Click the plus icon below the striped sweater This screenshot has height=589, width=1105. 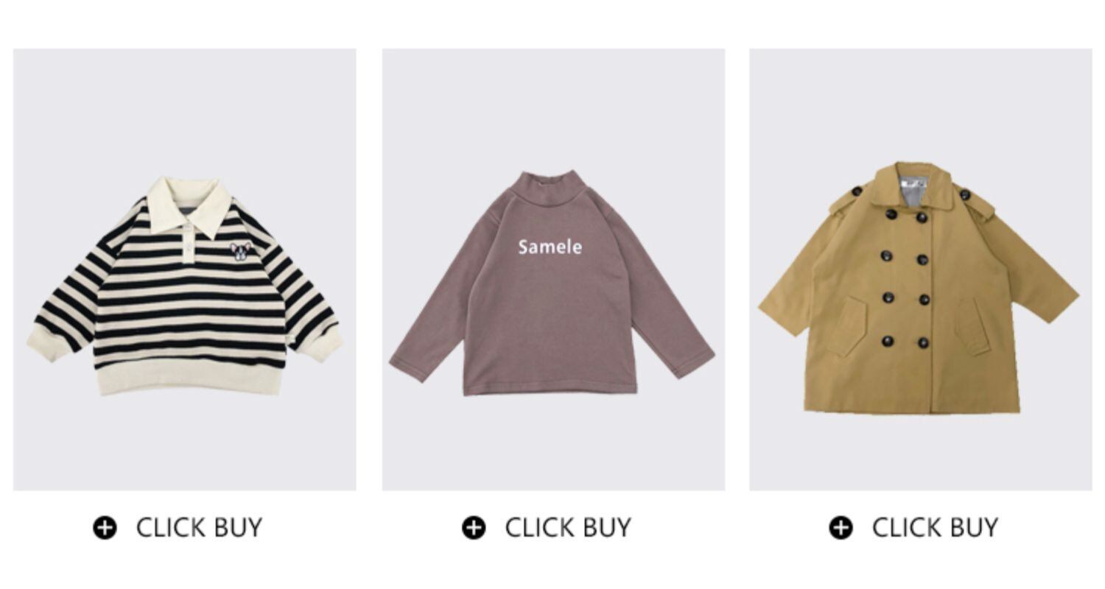click(105, 528)
